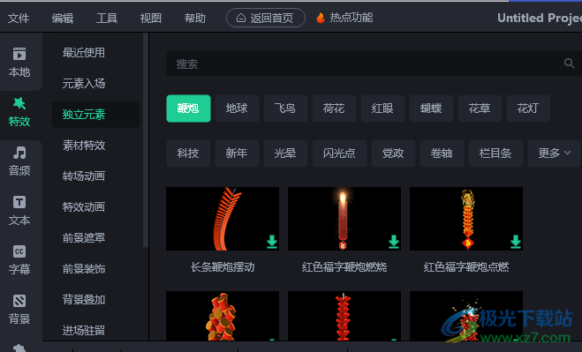Screen dimensions: 582x352
Task: Click the 红色福字鞭炮点燃 caption text
Action: click(x=466, y=267)
